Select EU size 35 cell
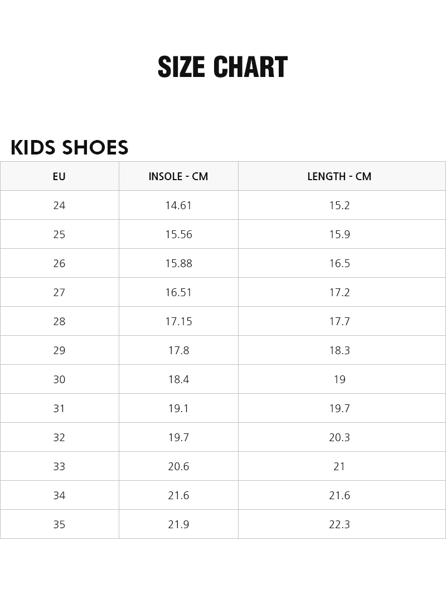This screenshot has width=446, height=589. click(59, 524)
